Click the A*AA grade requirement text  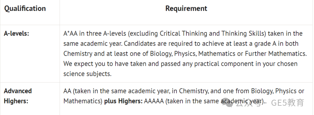(x=70, y=34)
